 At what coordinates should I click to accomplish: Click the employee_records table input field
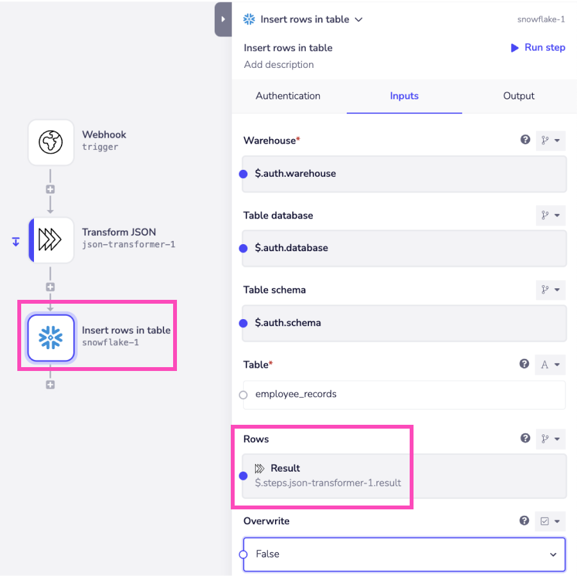tap(404, 395)
